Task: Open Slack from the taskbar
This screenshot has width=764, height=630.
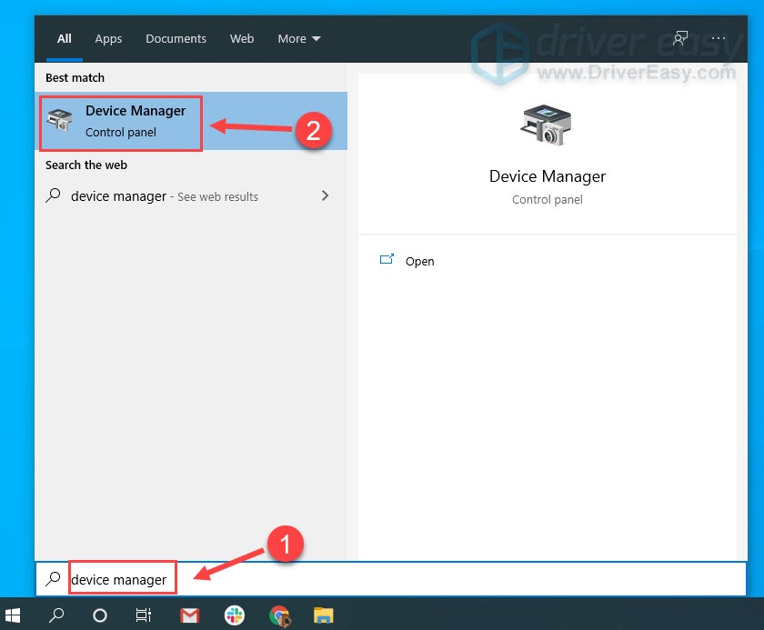Action: [234, 615]
